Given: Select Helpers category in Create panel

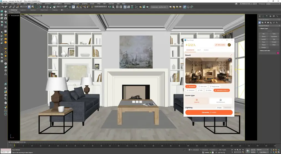Looking at the screenshot, I should (x=271, y=23).
